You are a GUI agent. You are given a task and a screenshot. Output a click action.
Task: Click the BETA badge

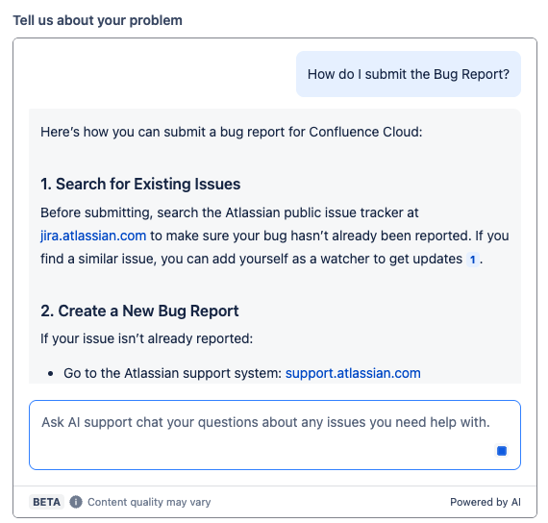point(46,502)
